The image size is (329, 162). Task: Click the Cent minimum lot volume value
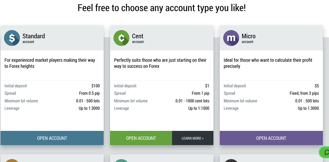pyautogui.click(x=192, y=101)
